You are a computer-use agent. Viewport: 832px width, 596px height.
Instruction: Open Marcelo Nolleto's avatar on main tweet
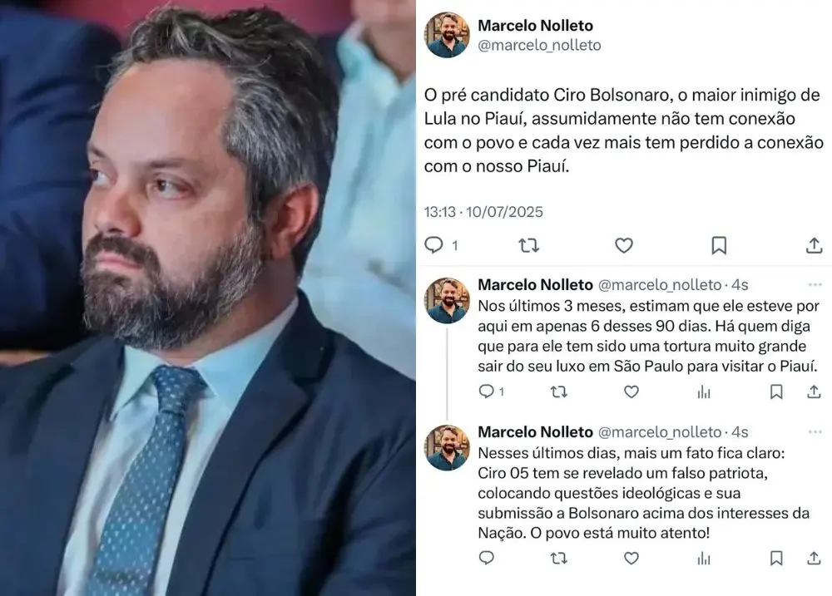click(447, 35)
